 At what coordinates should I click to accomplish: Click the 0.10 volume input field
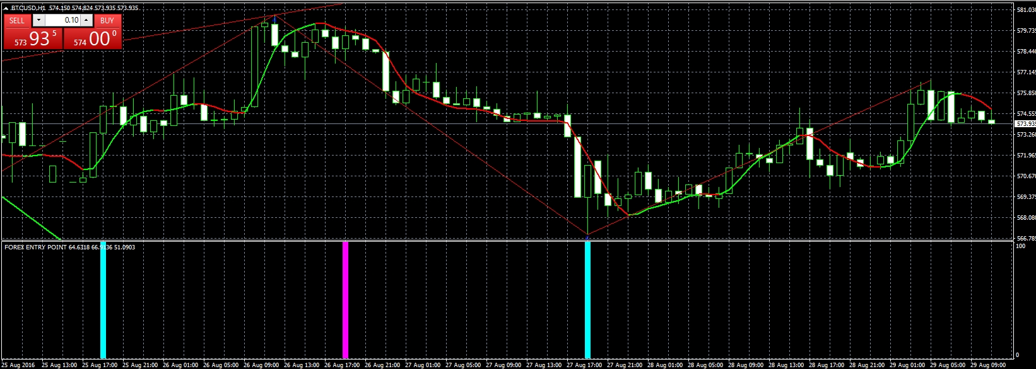[62, 20]
